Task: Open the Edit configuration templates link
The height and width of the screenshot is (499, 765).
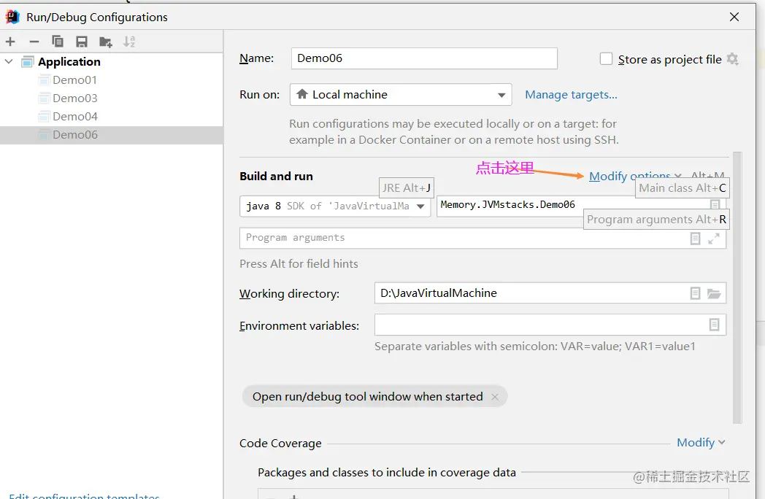Action: [84, 496]
